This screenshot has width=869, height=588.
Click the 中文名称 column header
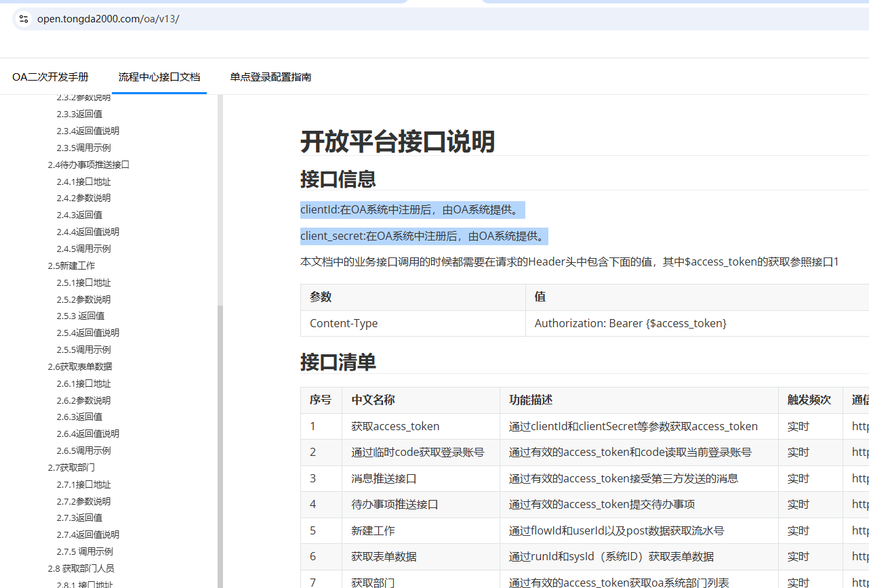click(x=421, y=400)
